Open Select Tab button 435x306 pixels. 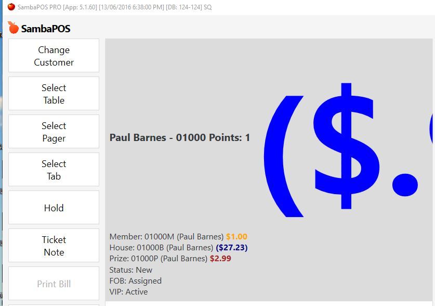[x=54, y=169]
